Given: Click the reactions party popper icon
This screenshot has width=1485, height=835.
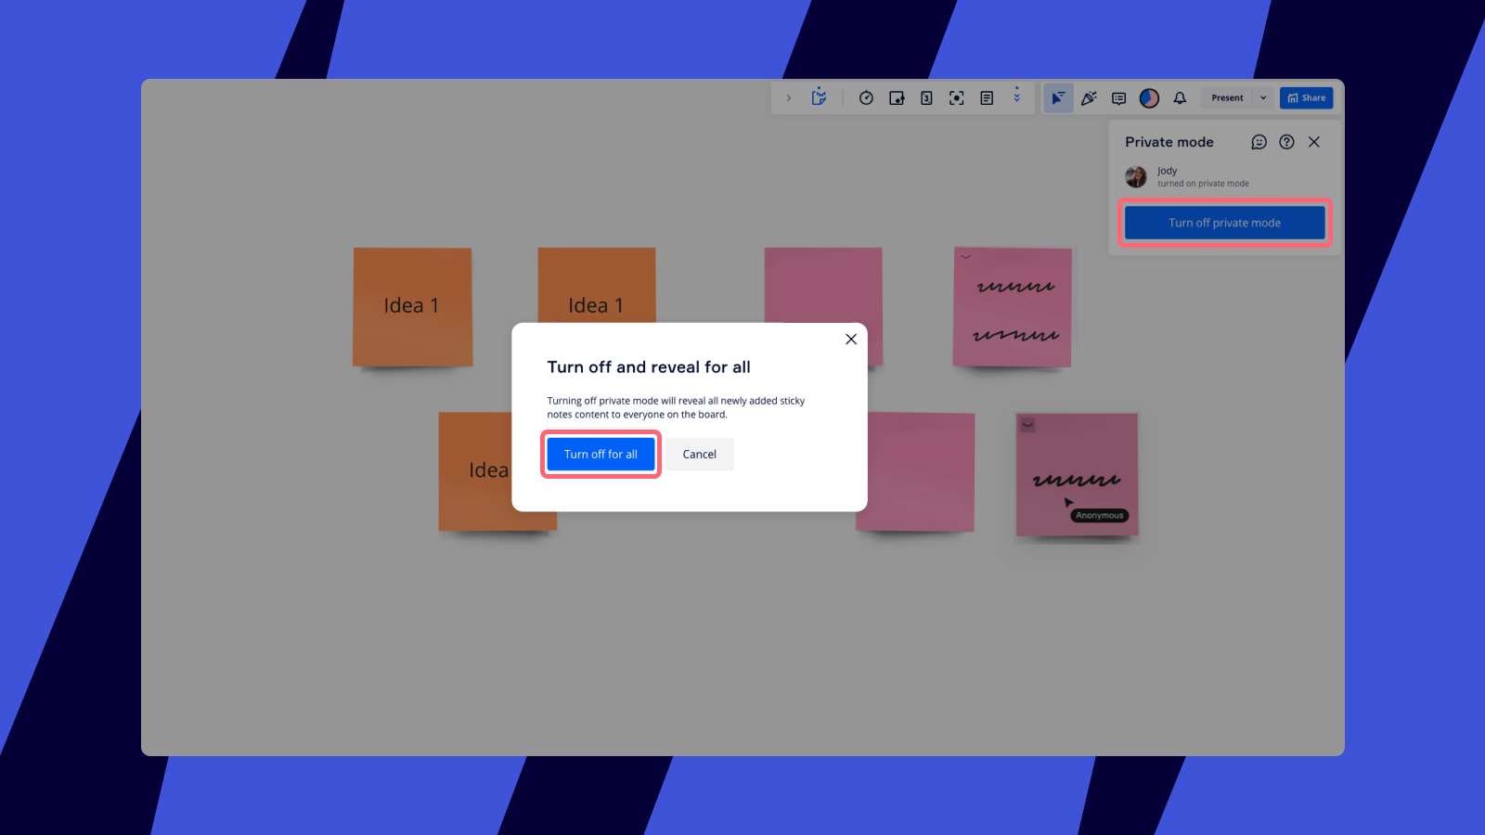Looking at the screenshot, I should [1089, 98].
